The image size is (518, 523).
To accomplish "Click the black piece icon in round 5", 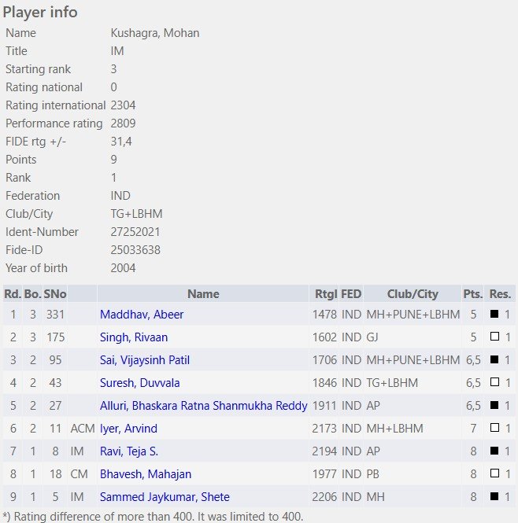I will [x=494, y=405].
